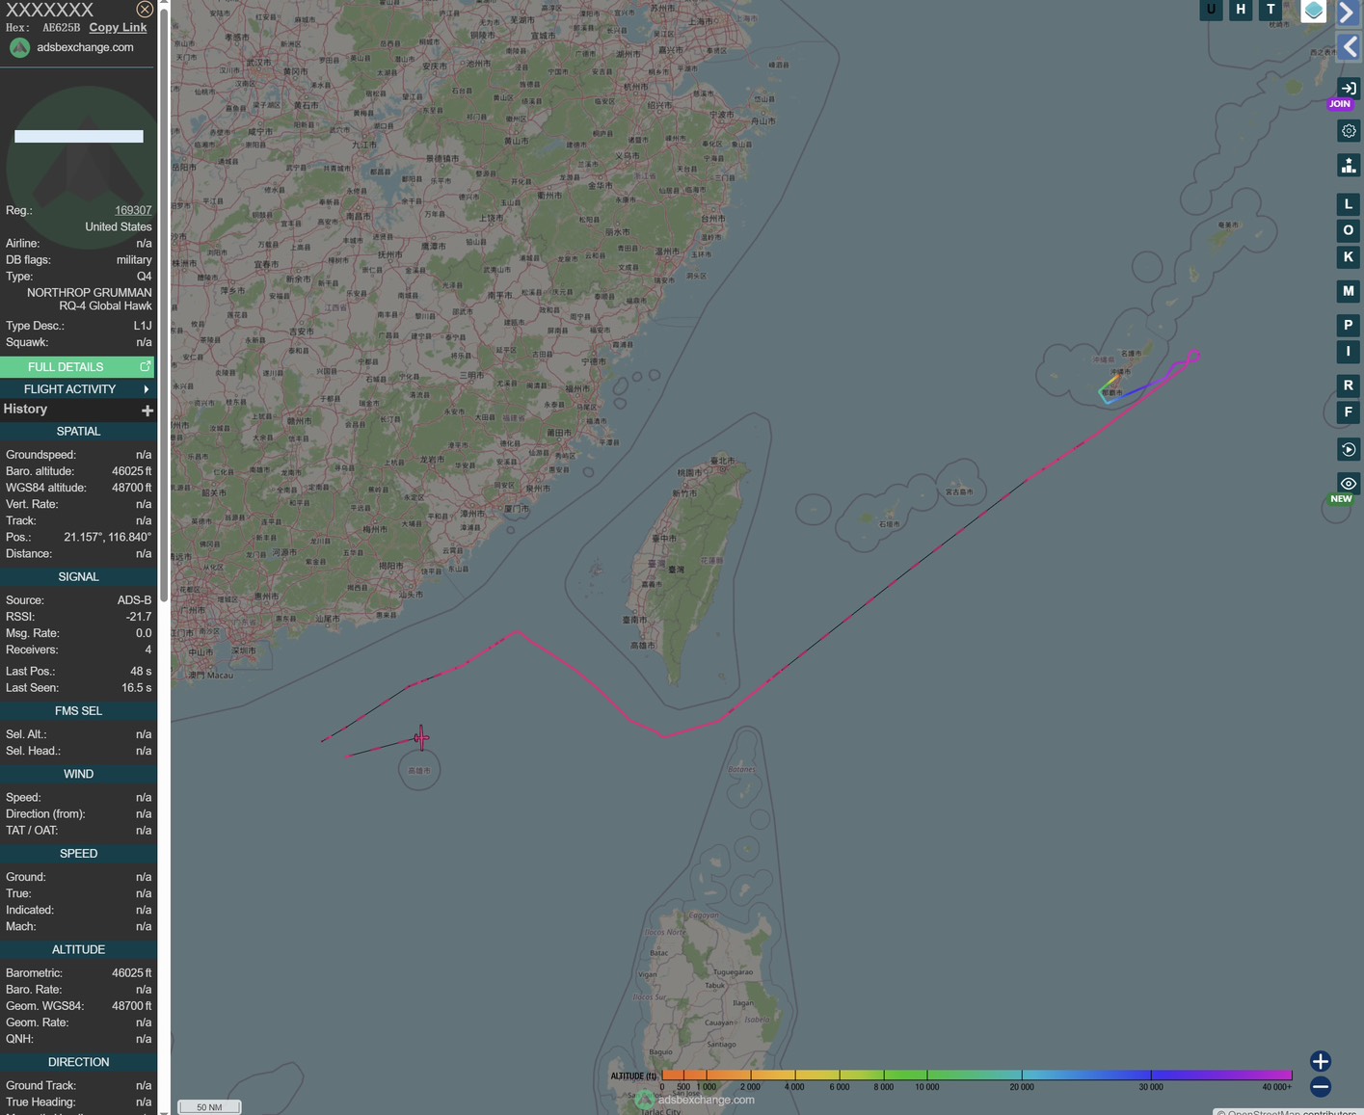Close the aircraft info panel
This screenshot has height=1115, width=1364.
[145, 9]
